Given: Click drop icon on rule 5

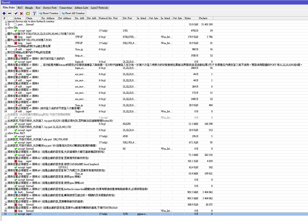Looking at the screenshot, I should 15,56.
